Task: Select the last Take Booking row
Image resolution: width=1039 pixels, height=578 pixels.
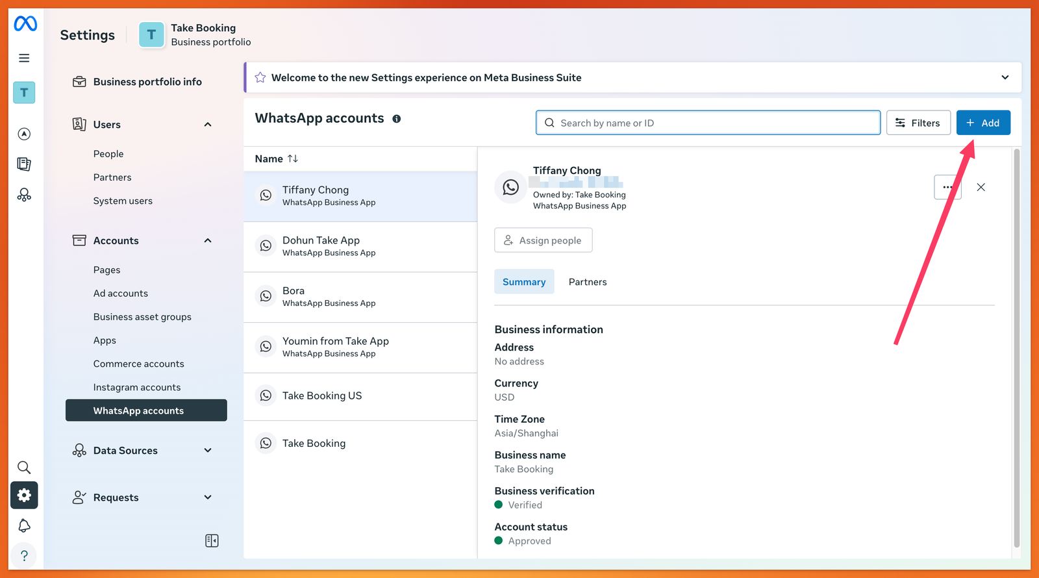Action: (360, 444)
